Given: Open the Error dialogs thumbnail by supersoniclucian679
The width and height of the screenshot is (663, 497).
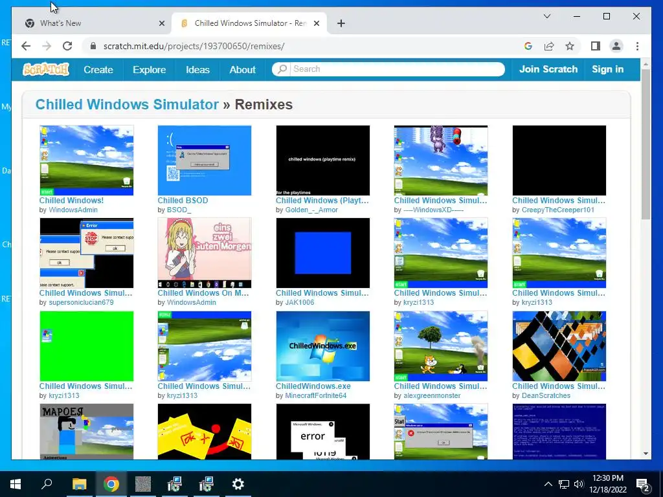Looking at the screenshot, I should click(x=86, y=253).
